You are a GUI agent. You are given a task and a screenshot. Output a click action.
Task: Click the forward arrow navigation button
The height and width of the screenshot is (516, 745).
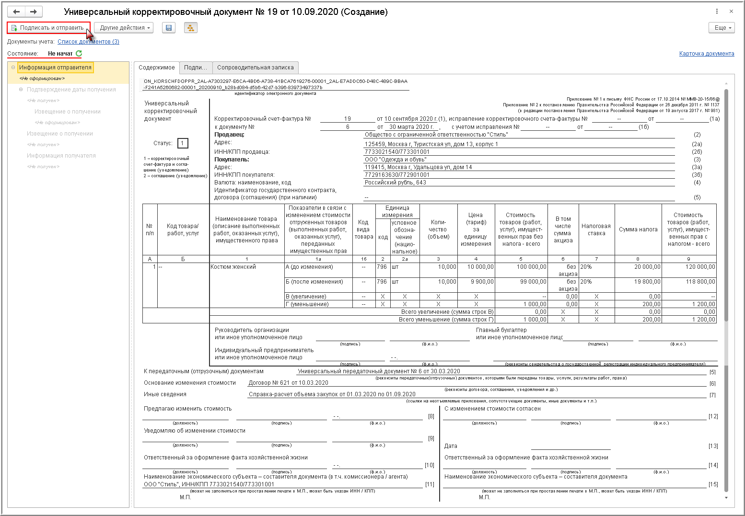pos(34,11)
